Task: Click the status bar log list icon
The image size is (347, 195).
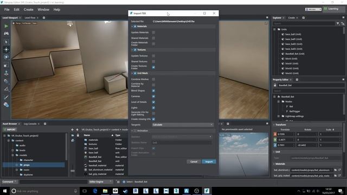Action: click(x=118, y=182)
